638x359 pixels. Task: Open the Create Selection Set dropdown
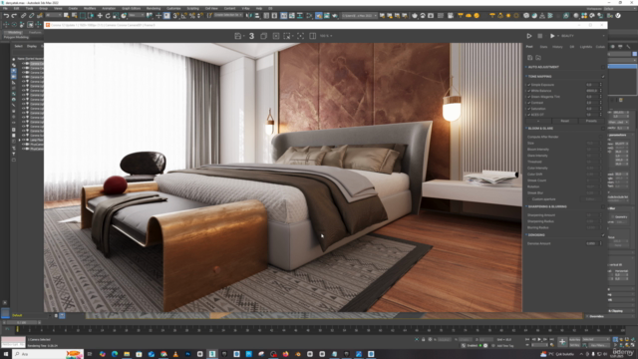(x=227, y=16)
